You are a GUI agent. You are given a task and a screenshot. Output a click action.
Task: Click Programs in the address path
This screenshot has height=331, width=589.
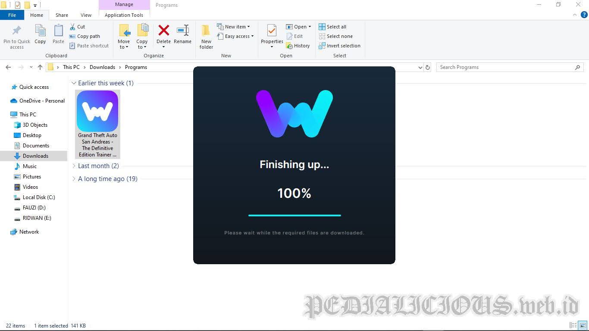tap(136, 67)
